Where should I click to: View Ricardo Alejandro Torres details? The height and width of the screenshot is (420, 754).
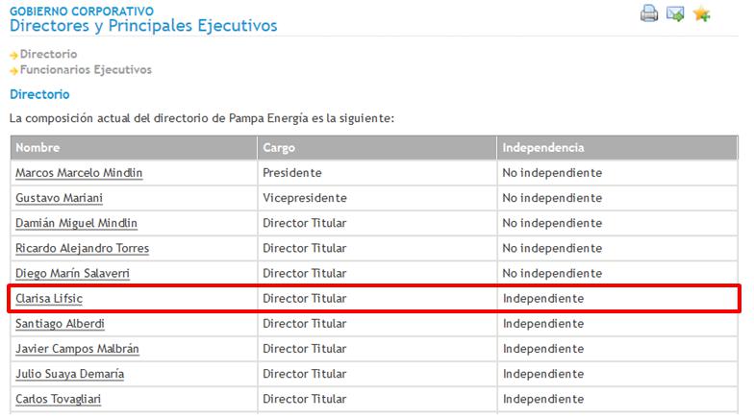pos(82,248)
